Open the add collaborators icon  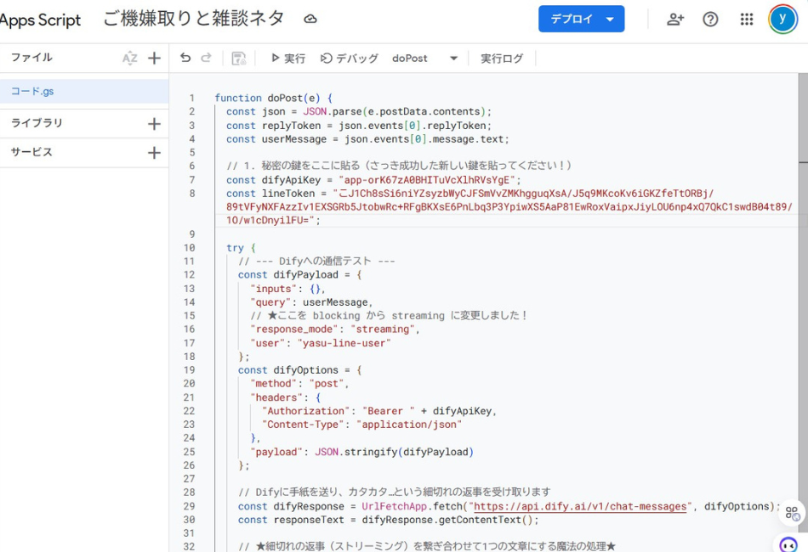(x=675, y=19)
